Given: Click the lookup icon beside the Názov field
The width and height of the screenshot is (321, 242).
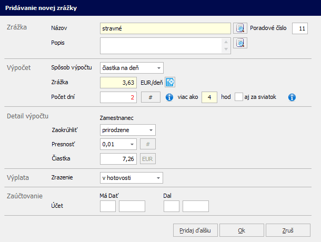Looking at the screenshot, I should (240, 28).
